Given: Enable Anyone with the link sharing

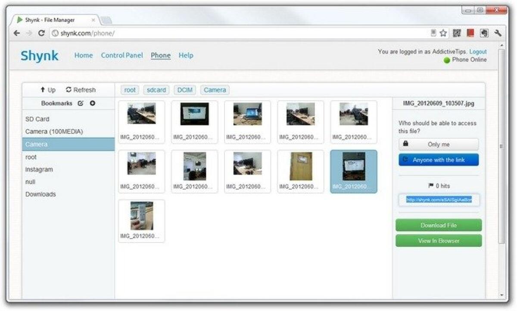Looking at the screenshot, I should click(438, 160).
